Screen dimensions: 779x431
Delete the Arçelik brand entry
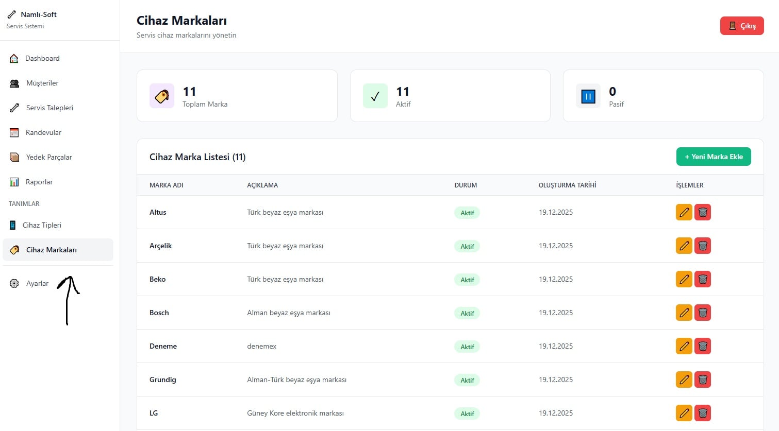pyautogui.click(x=702, y=246)
